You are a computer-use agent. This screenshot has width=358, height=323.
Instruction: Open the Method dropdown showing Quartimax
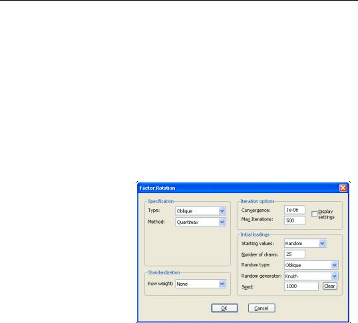click(x=201, y=222)
